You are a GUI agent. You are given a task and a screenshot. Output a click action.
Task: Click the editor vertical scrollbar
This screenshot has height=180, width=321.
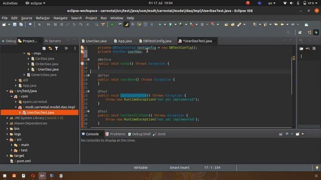click(292, 75)
